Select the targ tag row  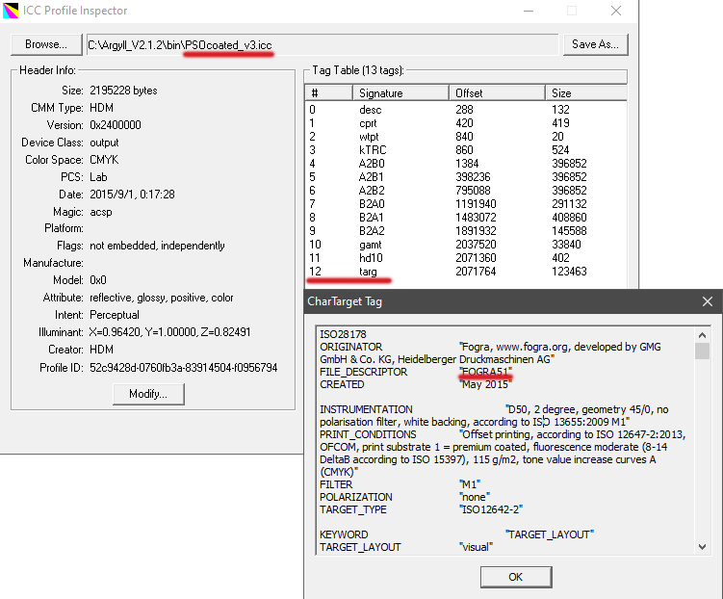[x=371, y=273]
